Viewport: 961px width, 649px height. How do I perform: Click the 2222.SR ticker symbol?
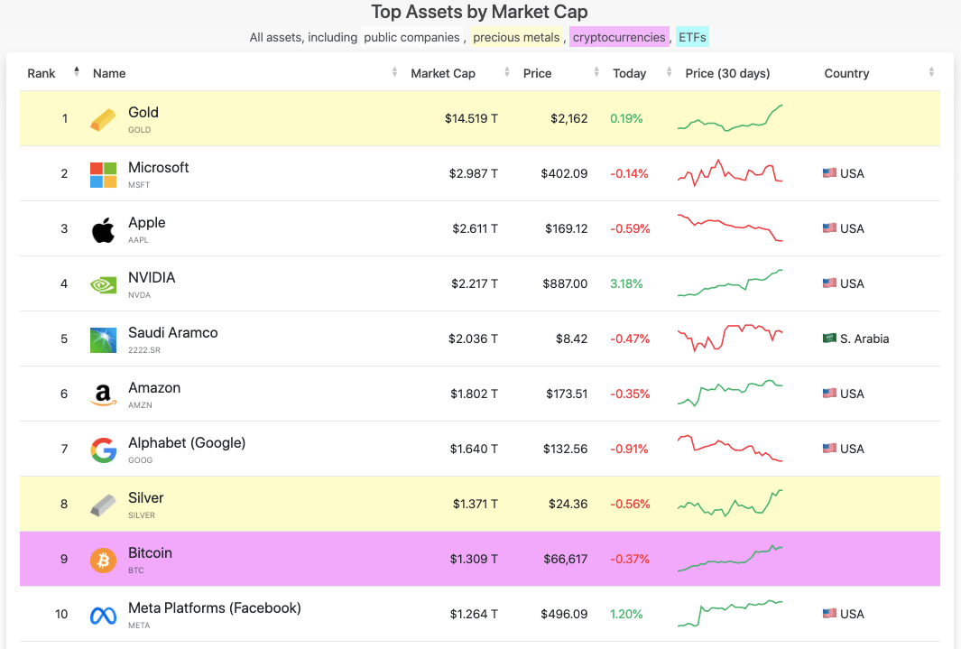point(144,350)
